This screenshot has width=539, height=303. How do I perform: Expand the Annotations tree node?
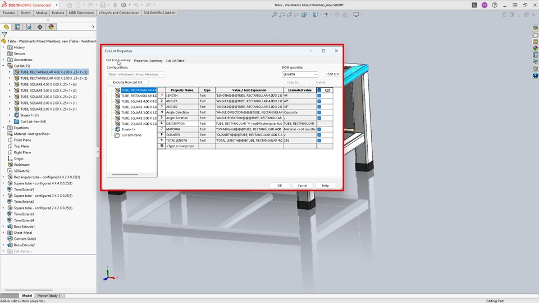coord(3,60)
